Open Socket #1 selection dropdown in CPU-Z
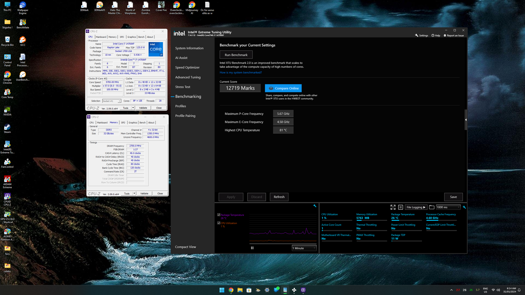This screenshot has height=295, width=525. [x=112, y=101]
